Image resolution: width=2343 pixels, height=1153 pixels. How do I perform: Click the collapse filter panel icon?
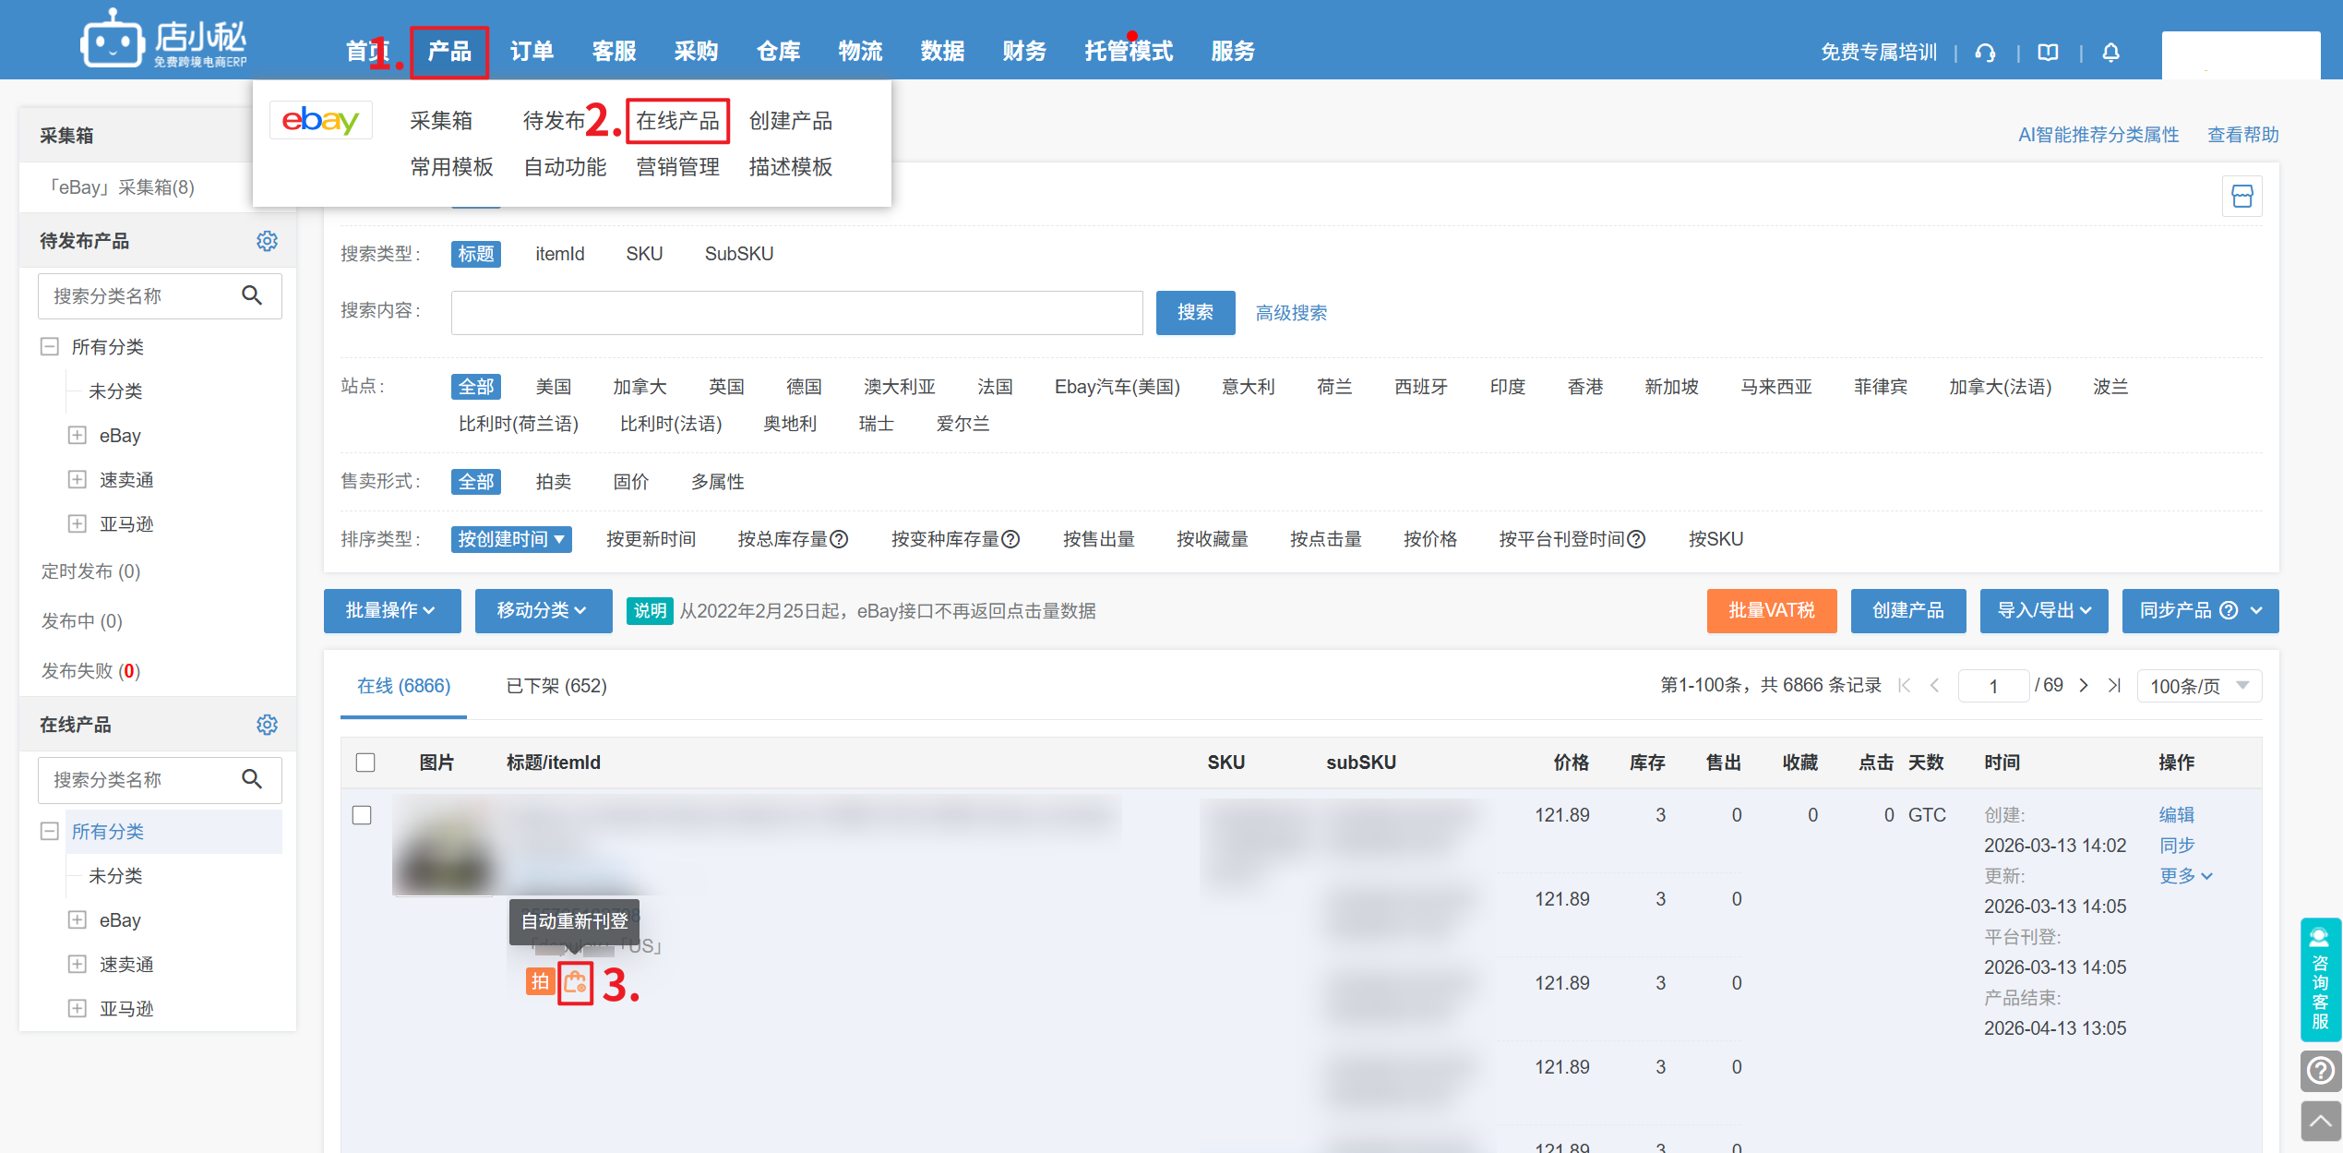click(2241, 196)
